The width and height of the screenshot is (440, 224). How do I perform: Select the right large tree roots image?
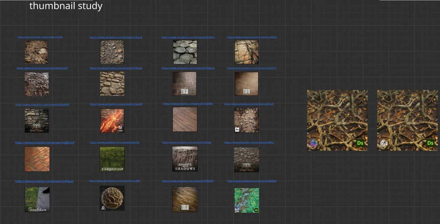tap(407, 120)
